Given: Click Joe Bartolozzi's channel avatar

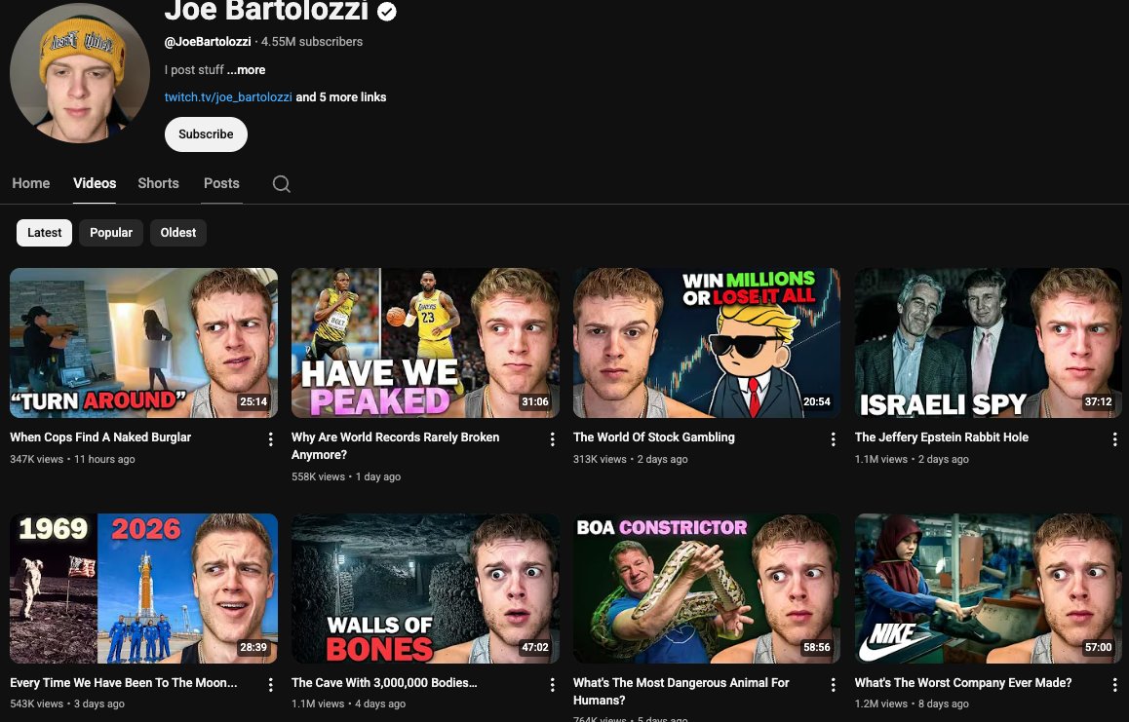Looking at the screenshot, I should pos(80,73).
